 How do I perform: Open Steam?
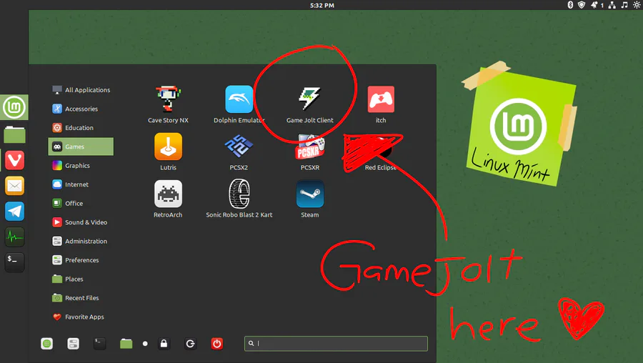(x=310, y=199)
